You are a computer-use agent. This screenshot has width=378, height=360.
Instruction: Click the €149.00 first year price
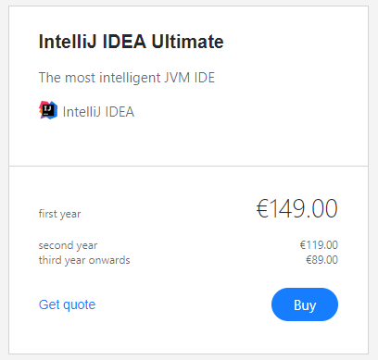pyautogui.click(x=296, y=208)
